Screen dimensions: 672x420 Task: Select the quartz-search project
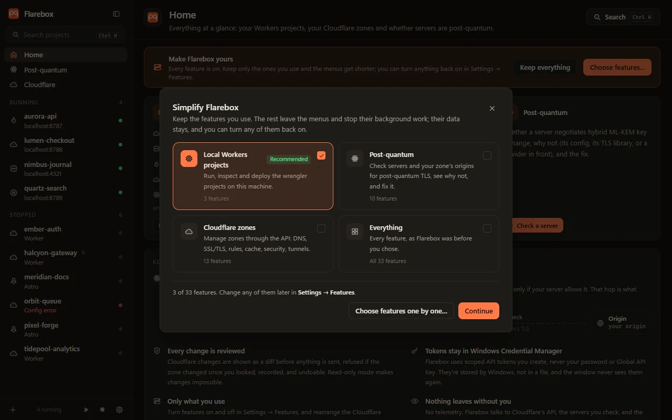point(66,193)
